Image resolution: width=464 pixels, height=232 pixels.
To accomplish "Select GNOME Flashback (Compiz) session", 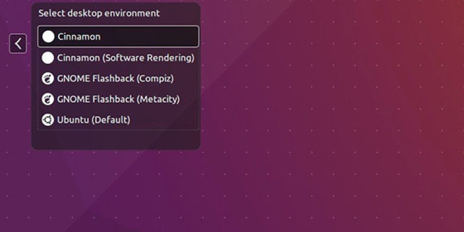I will click(x=115, y=78).
